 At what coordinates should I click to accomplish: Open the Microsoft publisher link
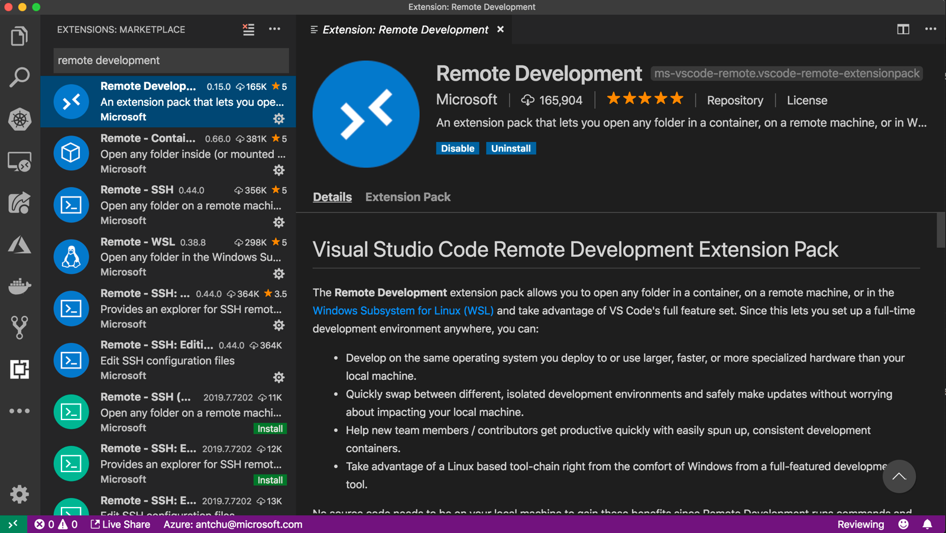coord(466,100)
